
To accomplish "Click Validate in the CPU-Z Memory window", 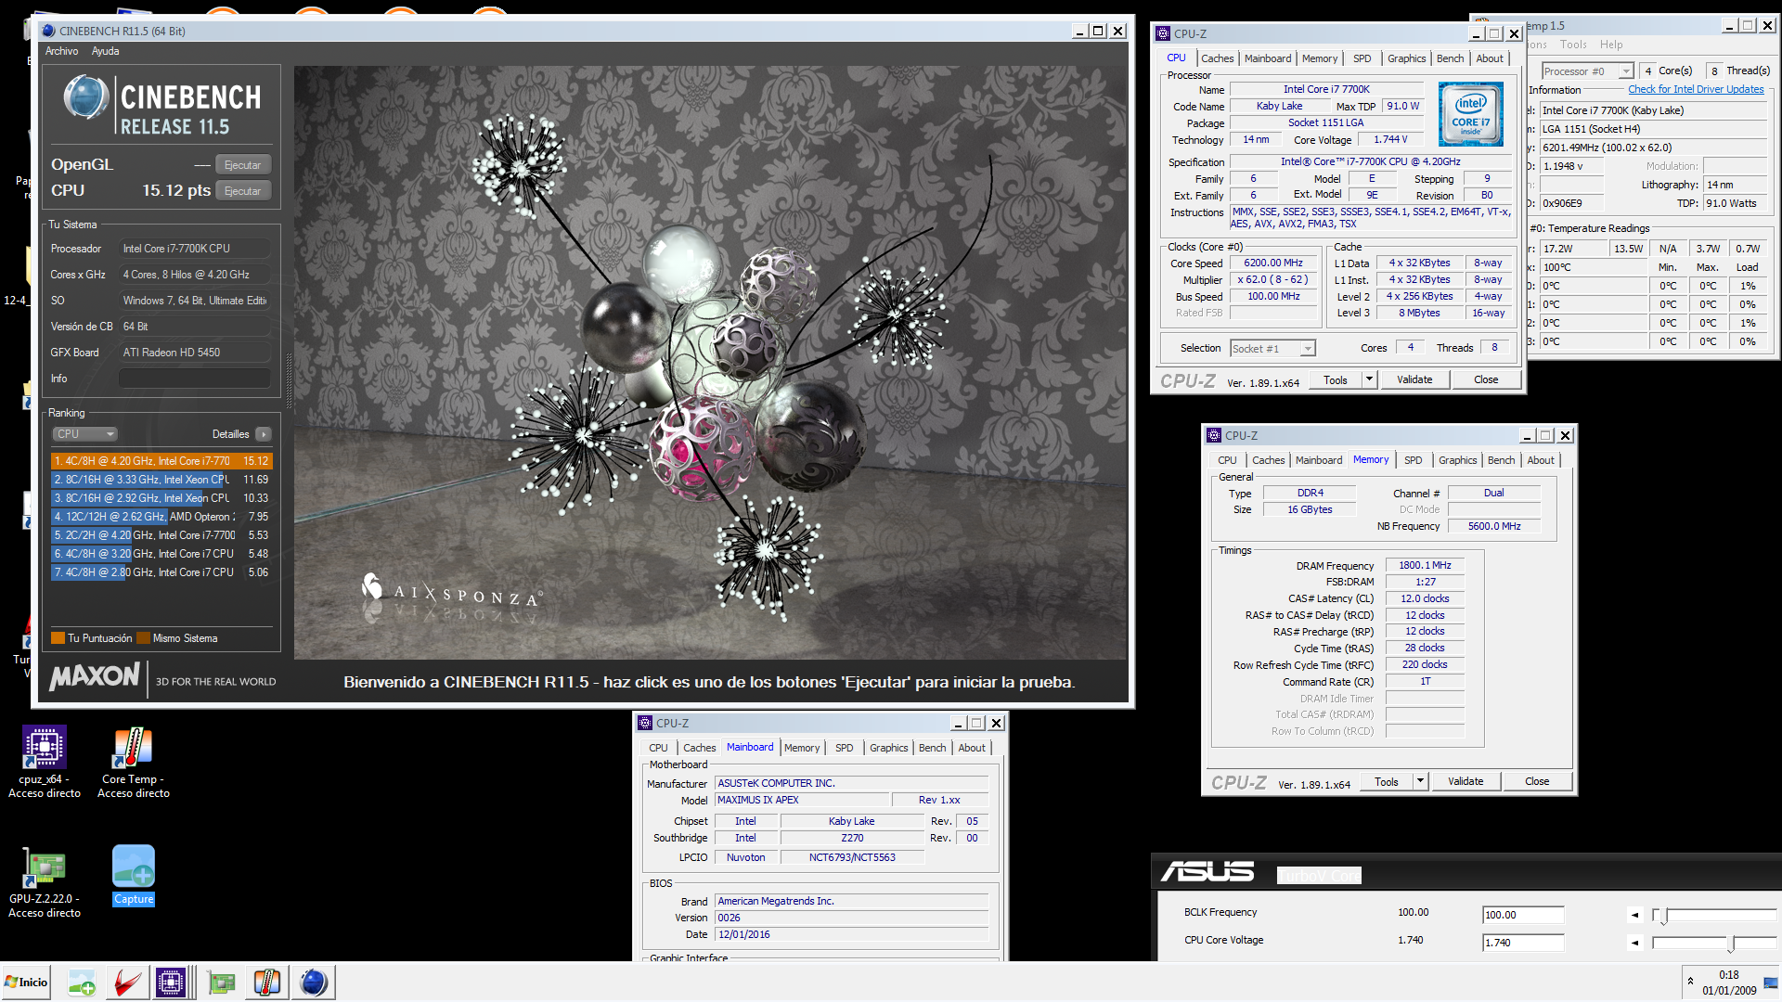I will pyautogui.click(x=1466, y=781).
